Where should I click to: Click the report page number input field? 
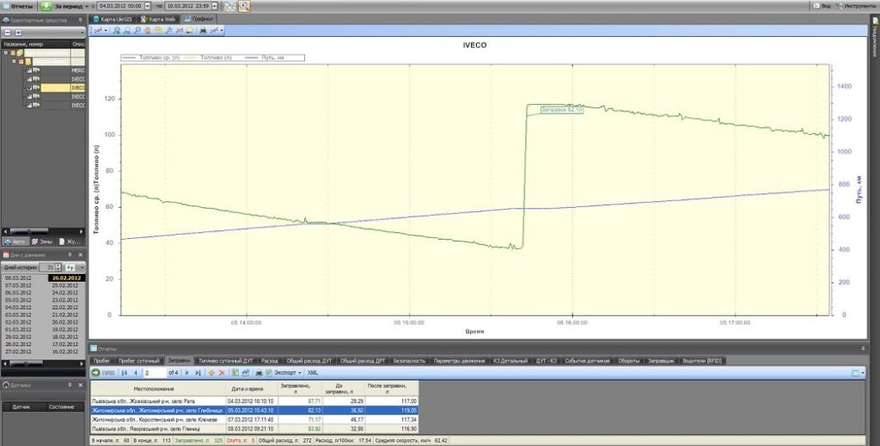[155, 372]
